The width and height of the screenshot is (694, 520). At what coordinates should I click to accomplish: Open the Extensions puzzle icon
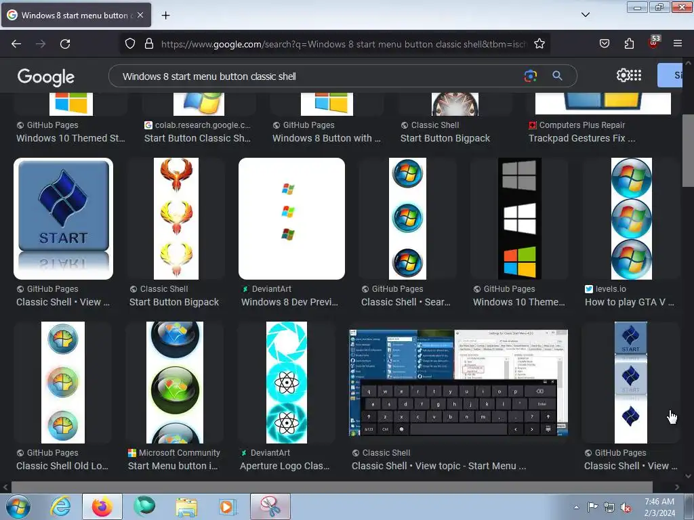(629, 44)
